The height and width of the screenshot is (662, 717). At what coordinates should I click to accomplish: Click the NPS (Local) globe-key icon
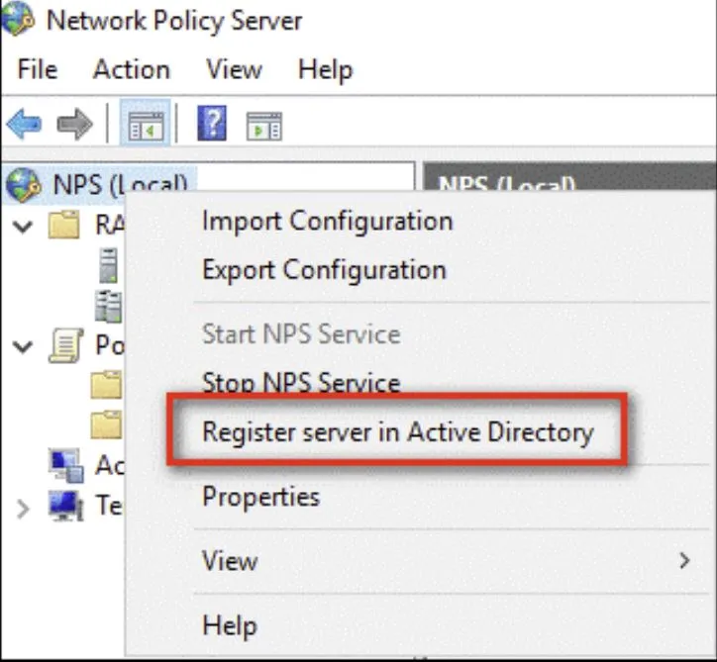[24, 185]
